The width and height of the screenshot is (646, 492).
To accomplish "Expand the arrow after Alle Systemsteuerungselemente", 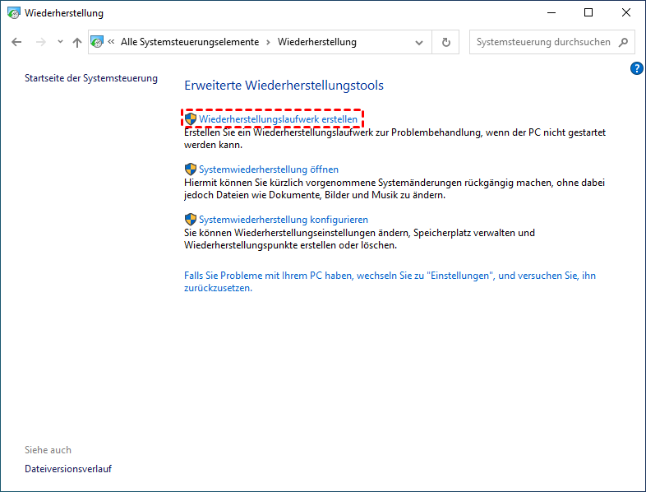I will 268,42.
